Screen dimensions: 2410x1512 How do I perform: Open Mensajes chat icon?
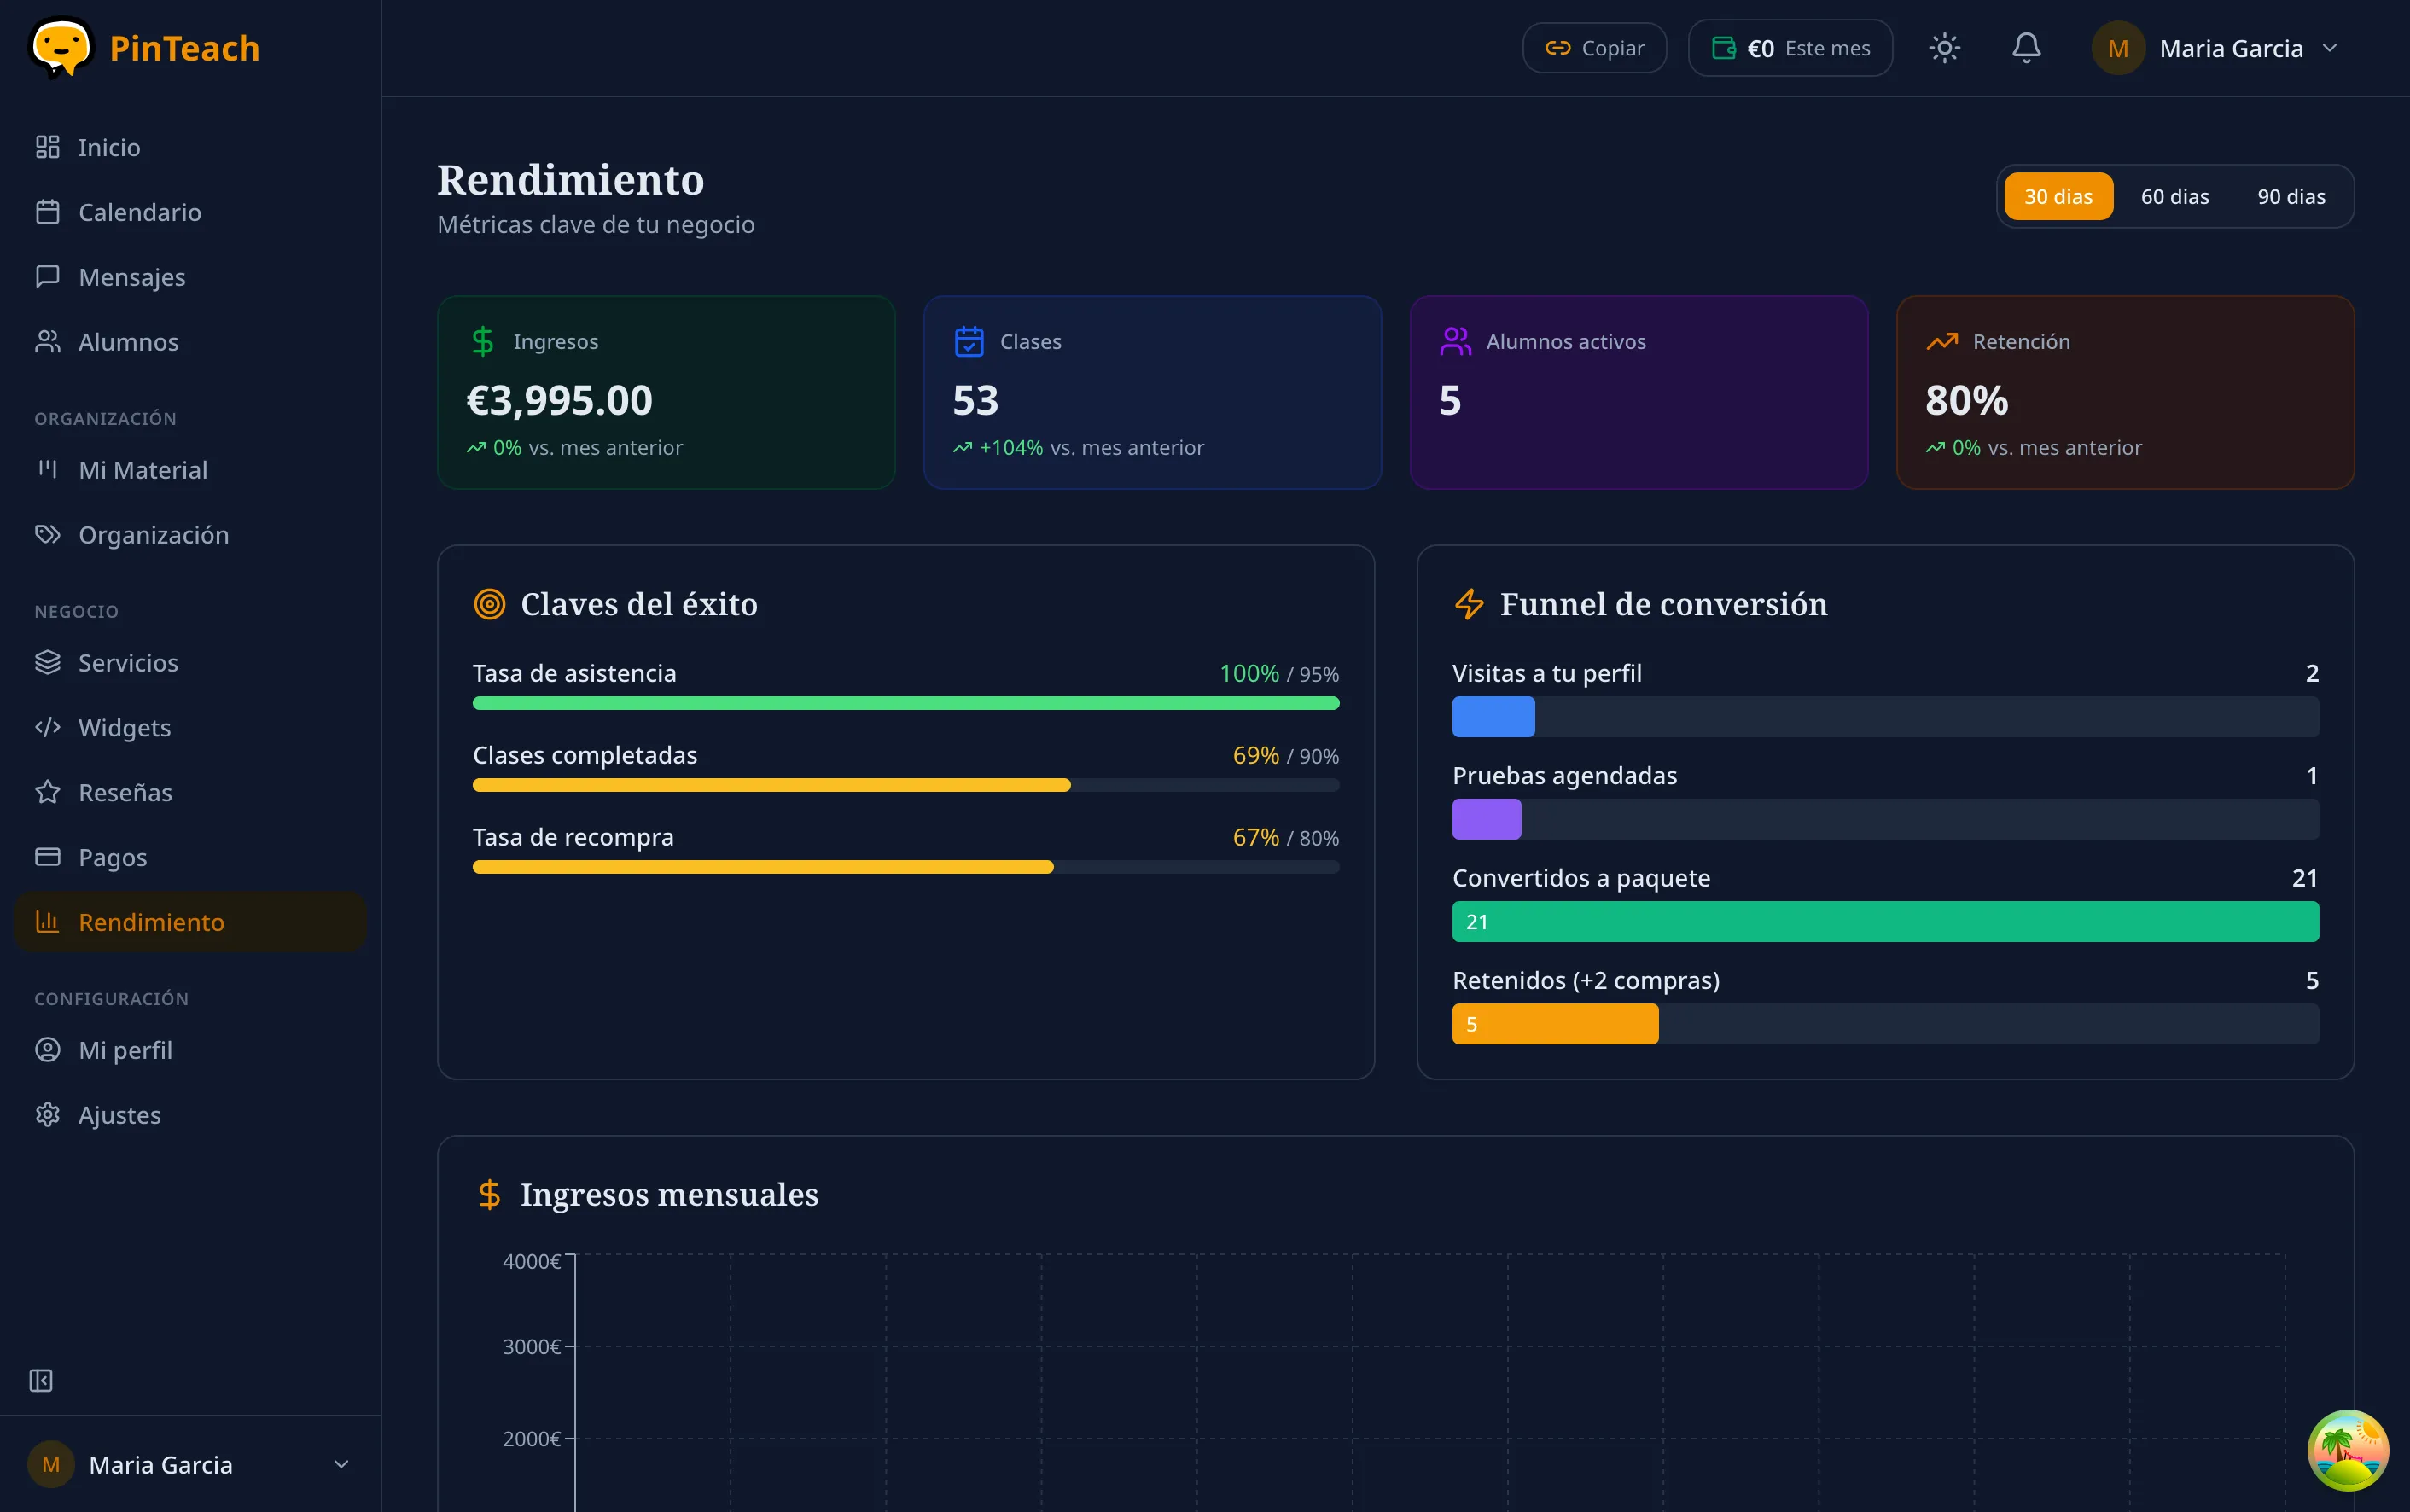coord(48,276)
